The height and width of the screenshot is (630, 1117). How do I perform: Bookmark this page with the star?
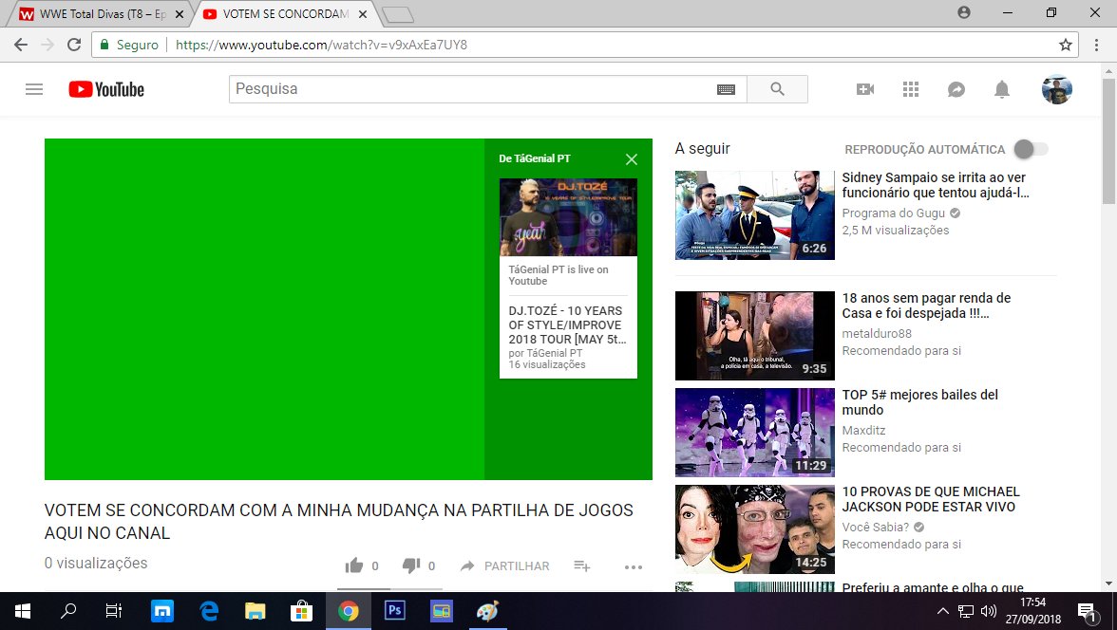point(1066,45)
